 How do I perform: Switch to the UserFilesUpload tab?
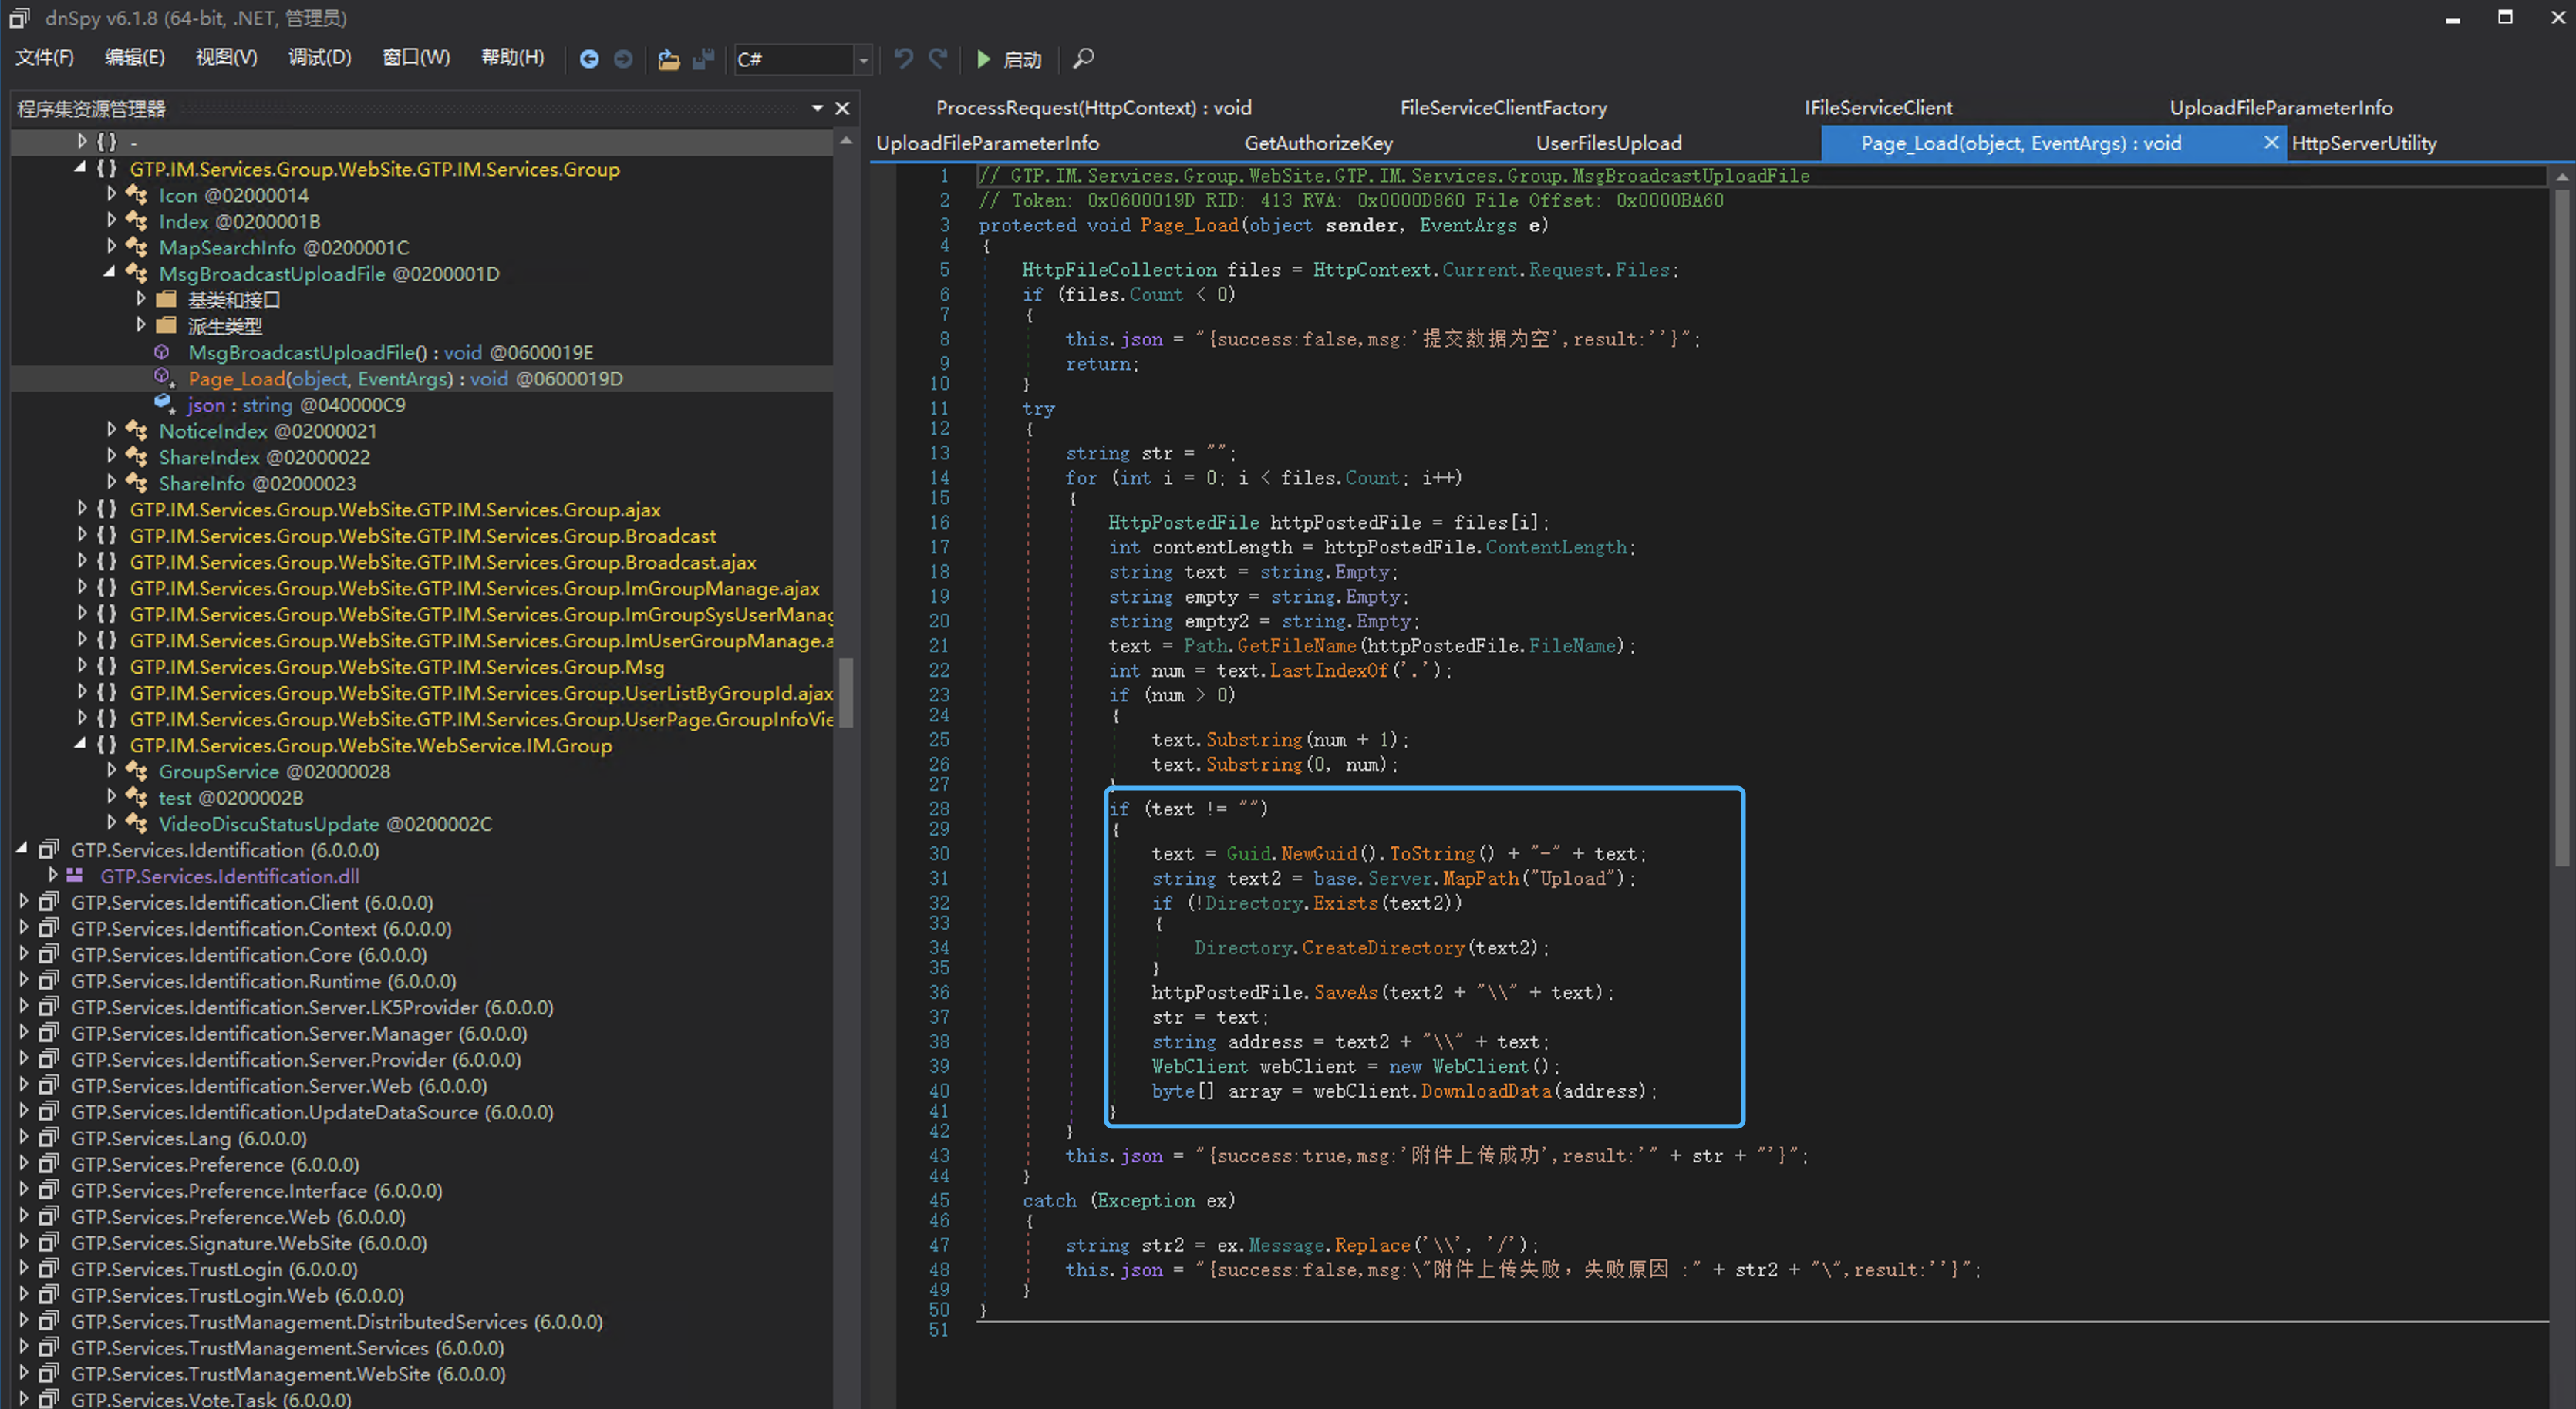click(x=1608, y=144)
